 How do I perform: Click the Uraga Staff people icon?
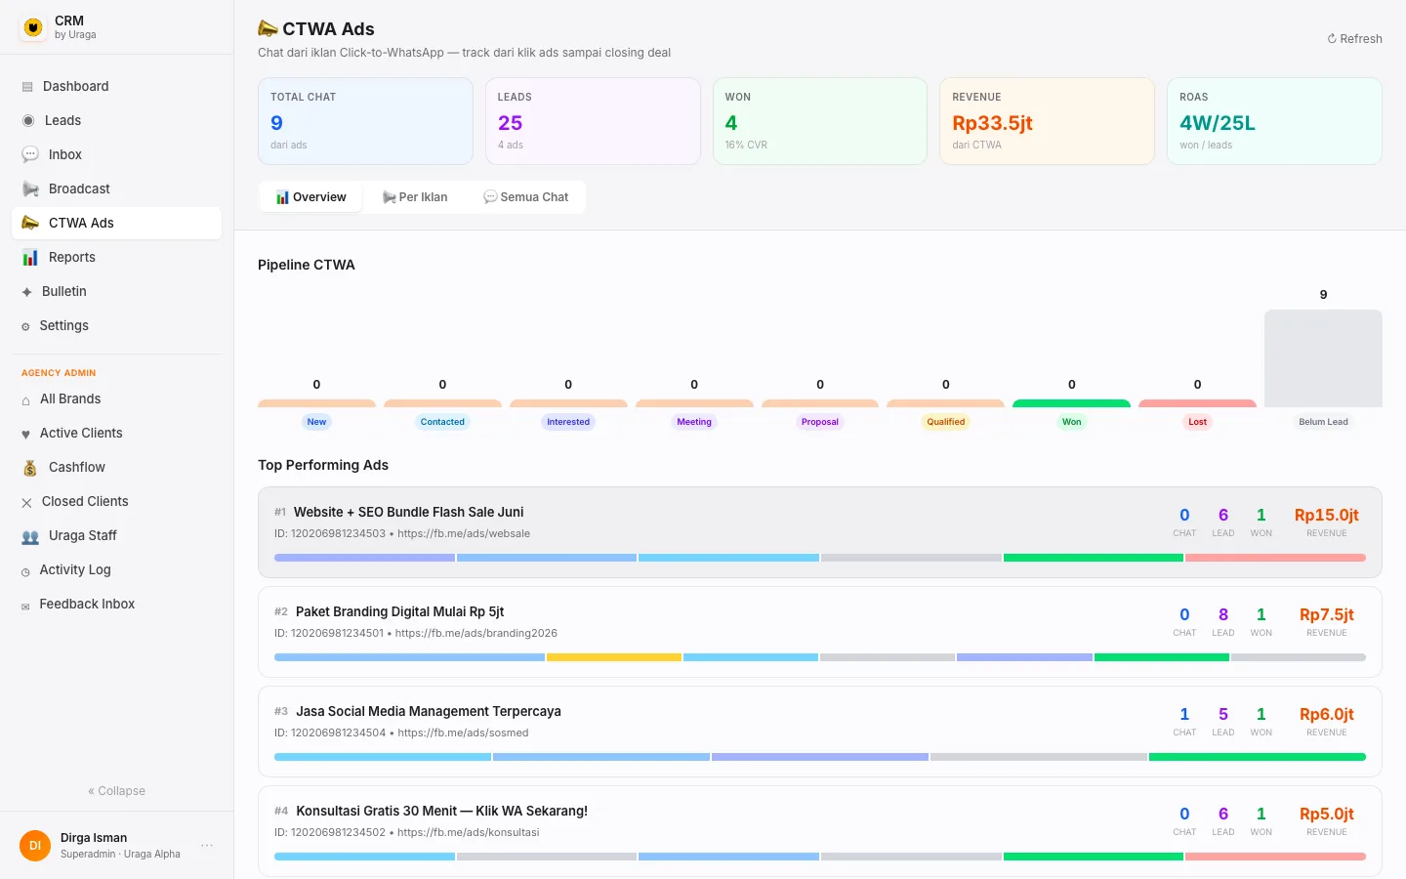[x=30, y=536]
